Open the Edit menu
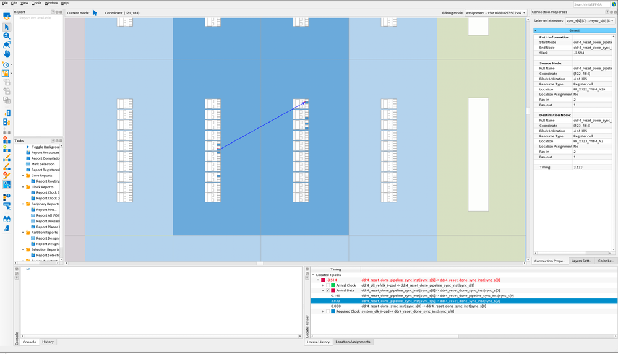 [14, 3]
